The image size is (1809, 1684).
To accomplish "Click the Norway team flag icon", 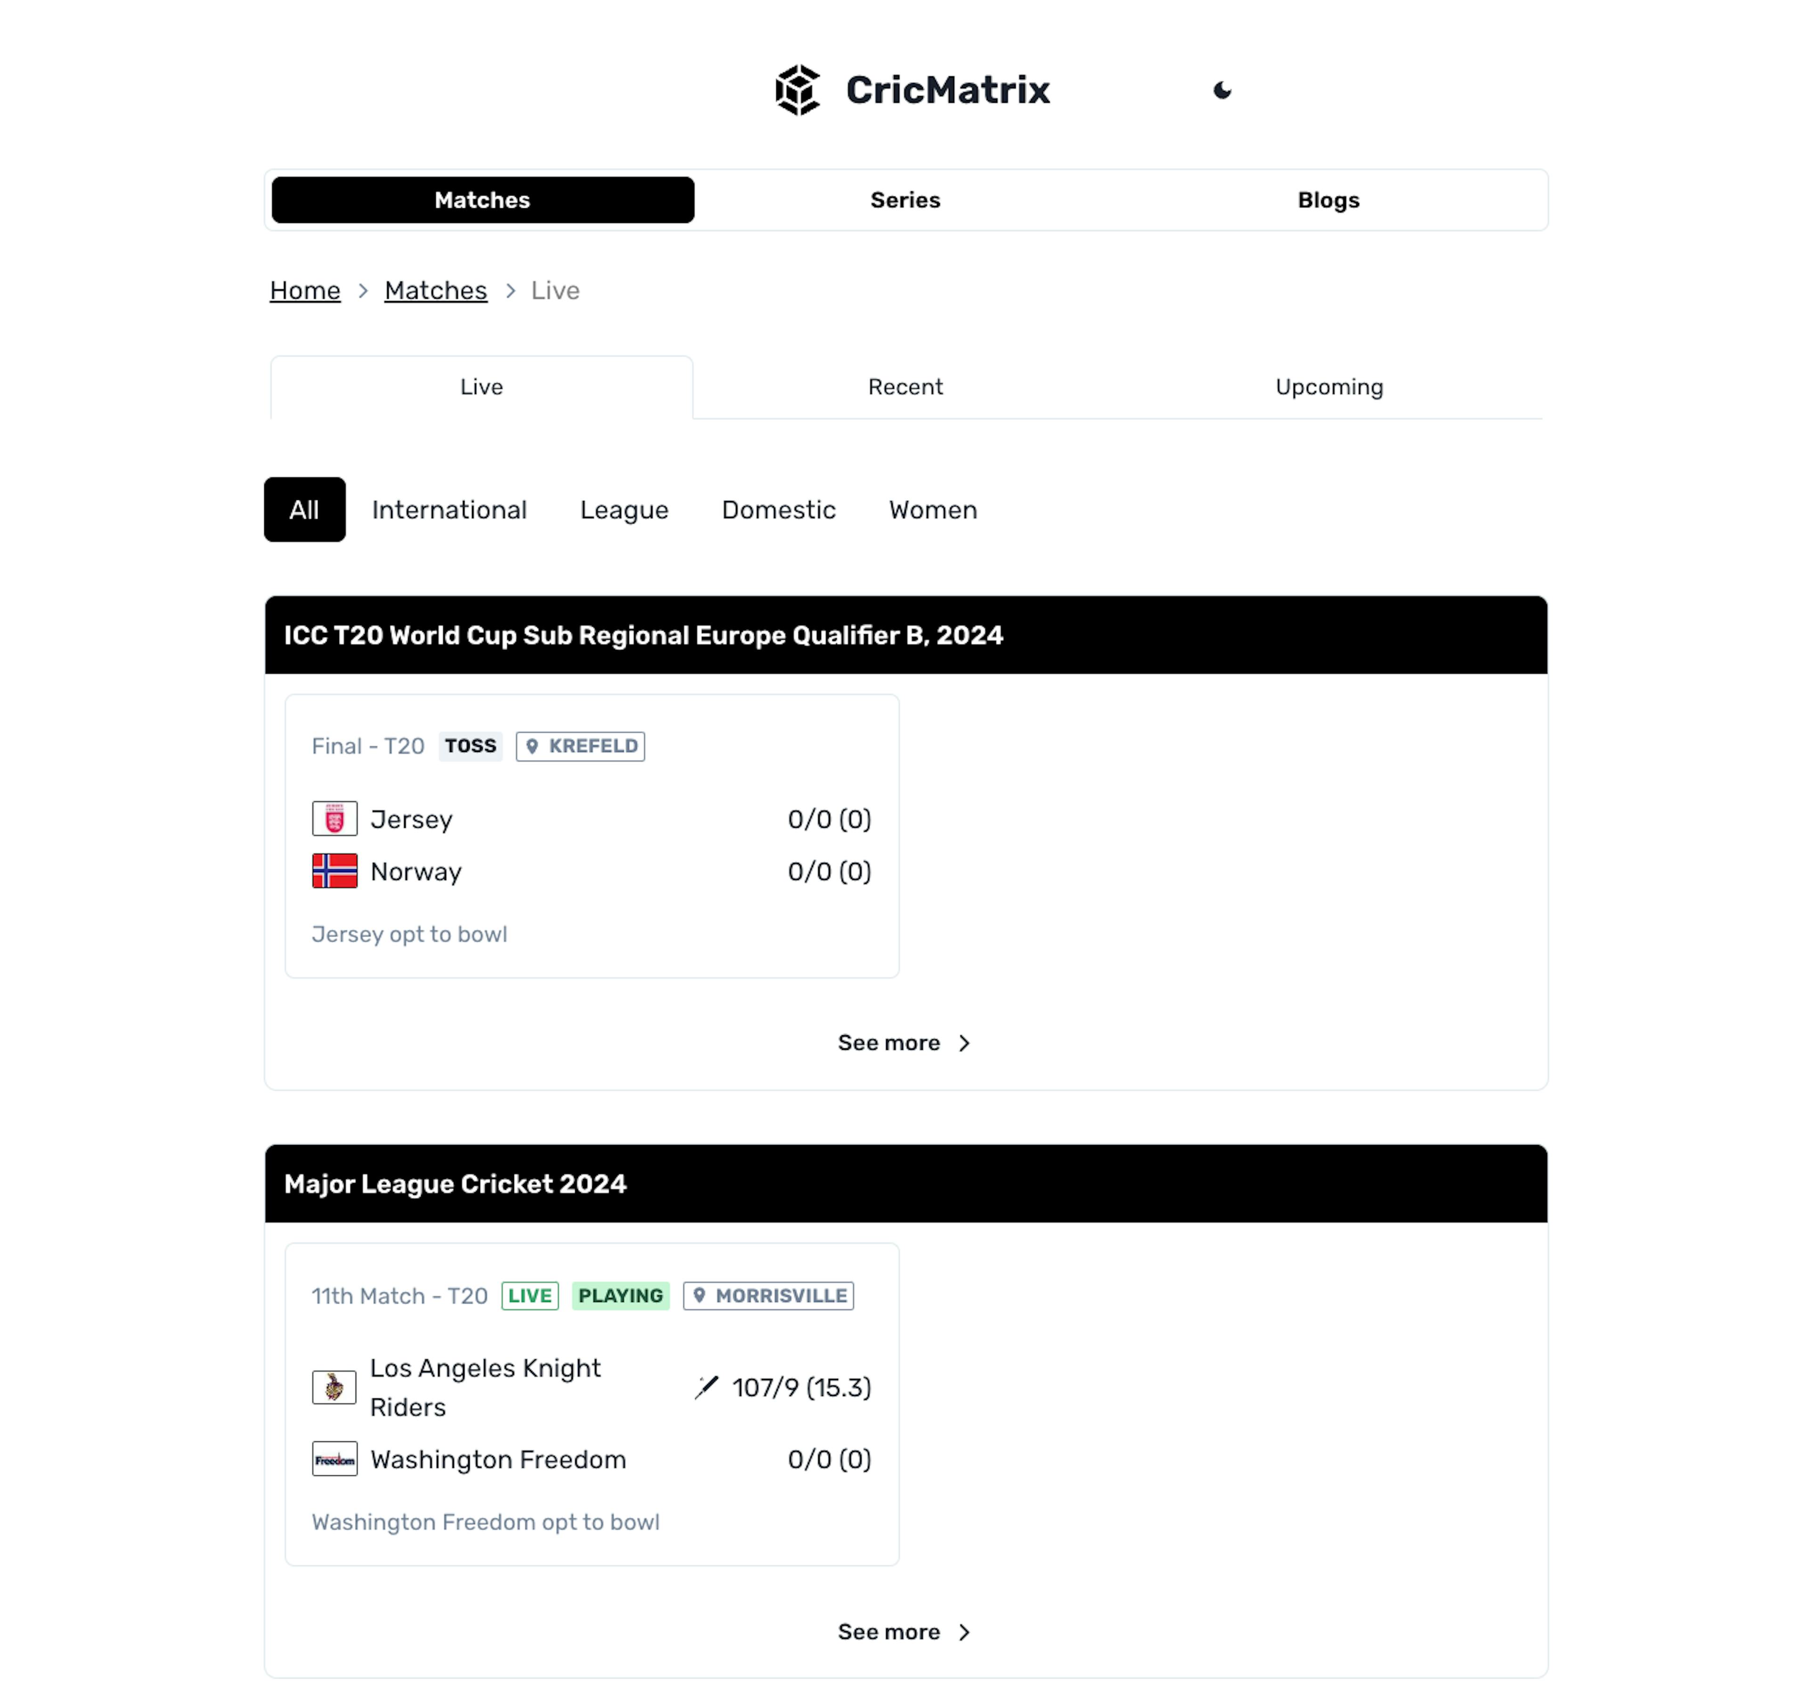I will coord(334,872).
